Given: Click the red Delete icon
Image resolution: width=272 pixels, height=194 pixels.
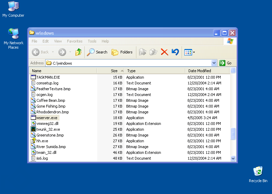Looking at the screenshot, I should 164,52.
